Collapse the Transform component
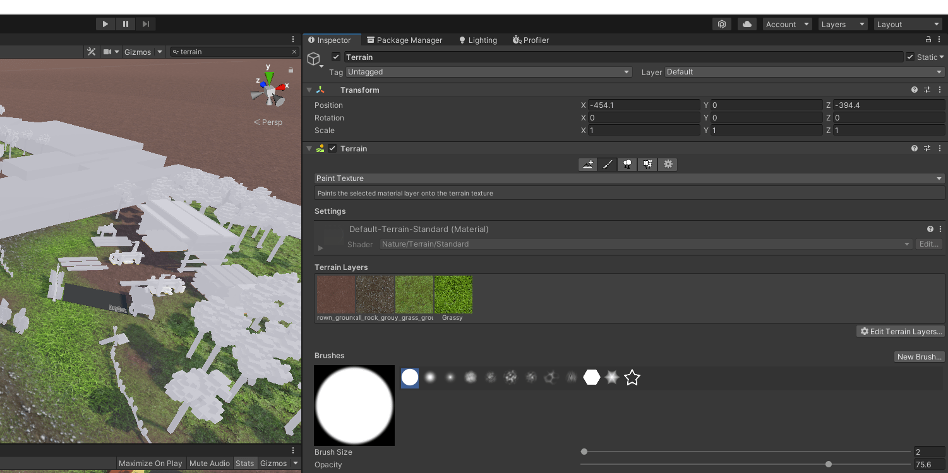The height and width of the screenshot is (473, 948). (x=309, y=90)
